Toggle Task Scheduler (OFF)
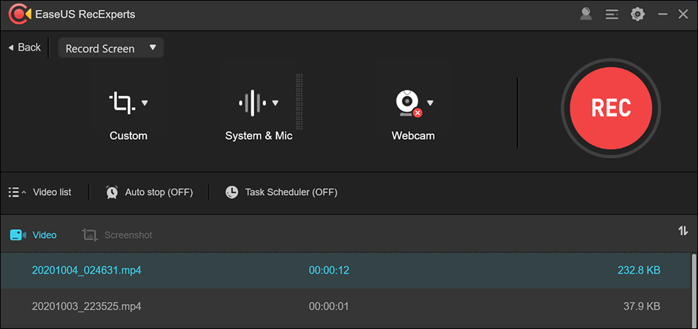 (281, 192)
